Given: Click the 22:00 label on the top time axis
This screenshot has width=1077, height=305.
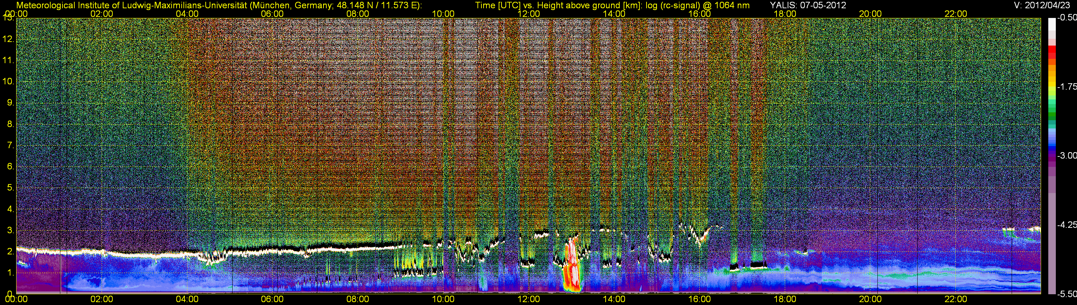Looking at the screenshot, I should [956, 14].
